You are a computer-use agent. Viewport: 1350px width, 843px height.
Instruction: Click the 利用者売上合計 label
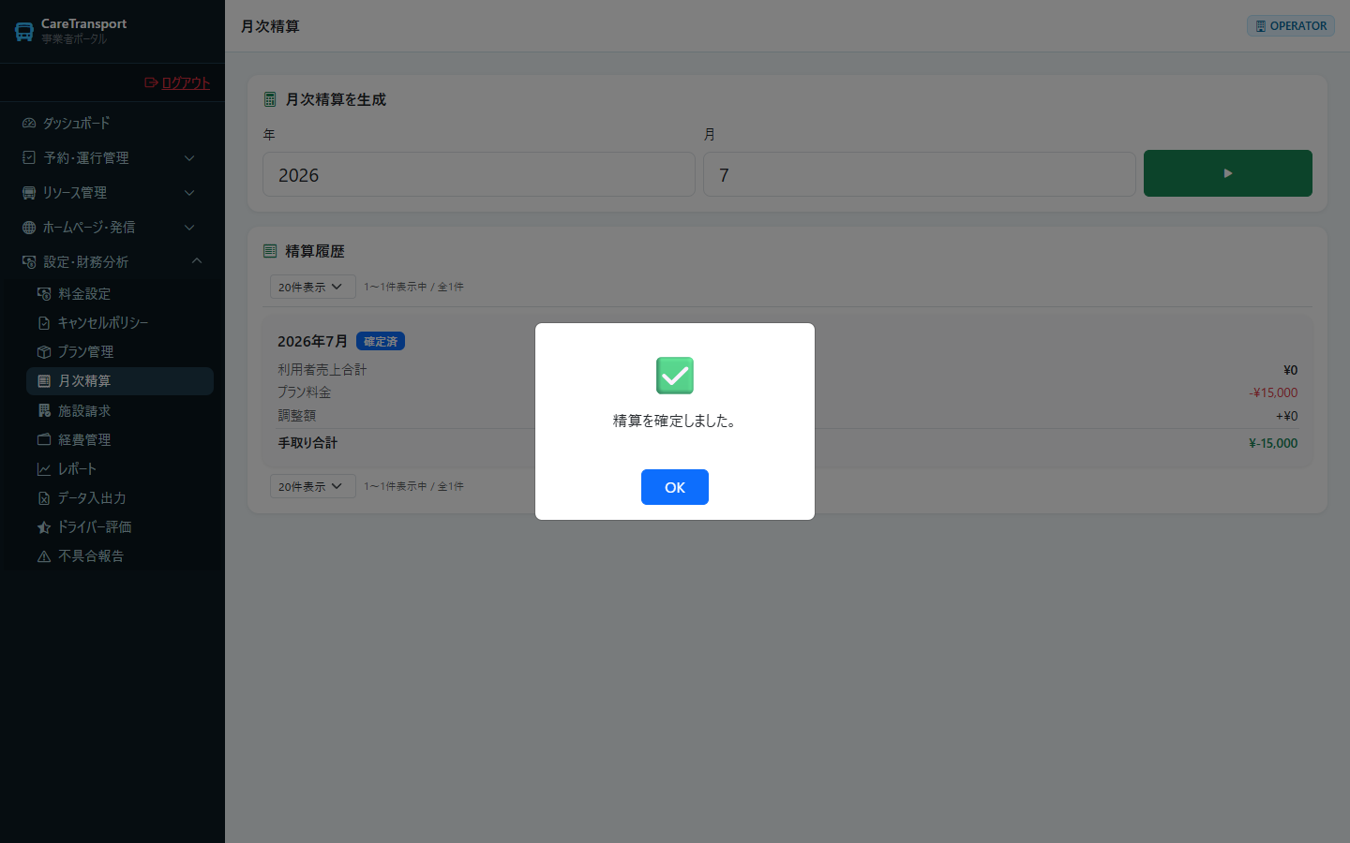pos(322,370)
